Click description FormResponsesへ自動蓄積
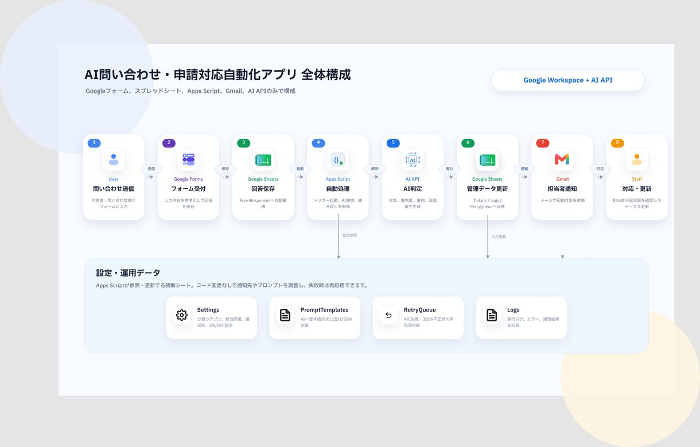Image resolution: width=700 pixels, height=447 pixels. 263,203
